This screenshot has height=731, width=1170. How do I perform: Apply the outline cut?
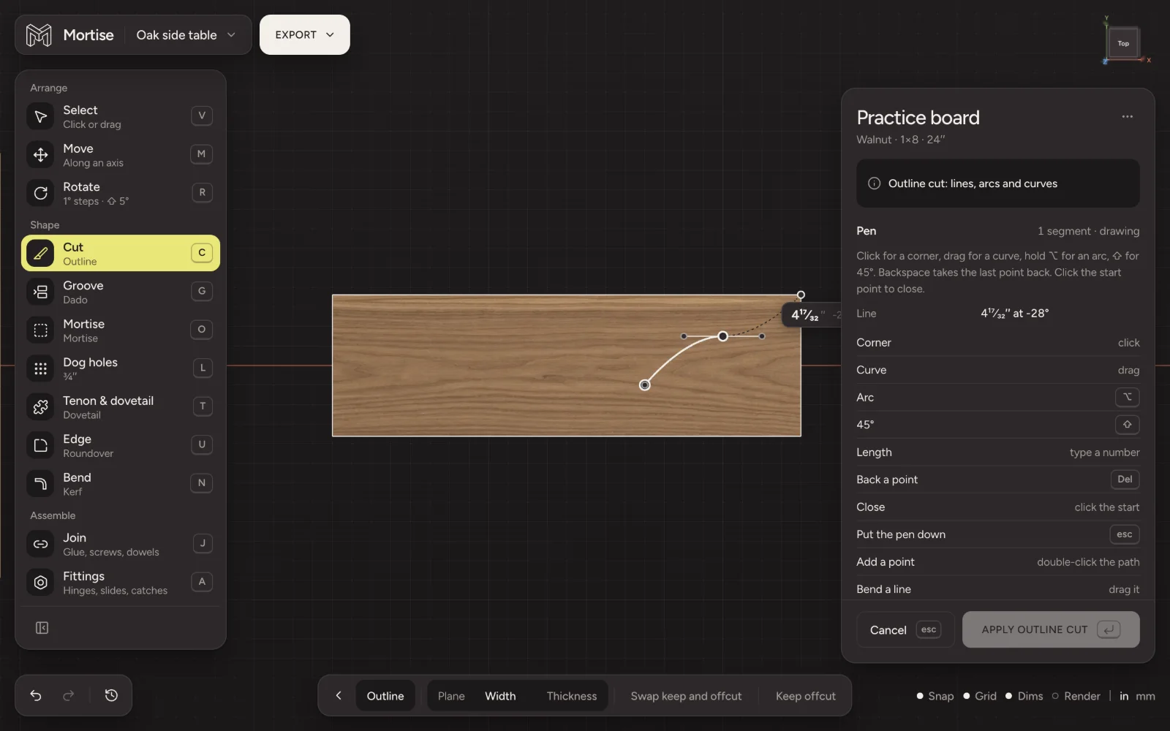1051,629
